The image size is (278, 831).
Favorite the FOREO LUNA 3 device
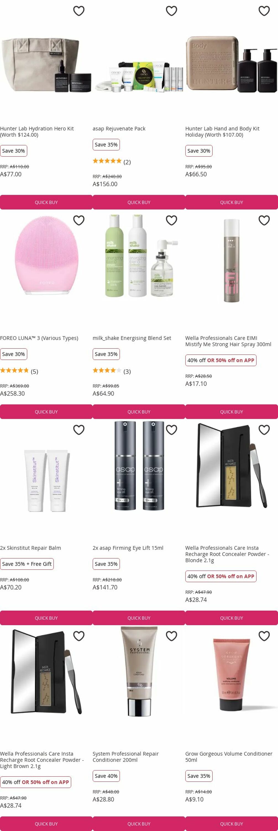tap(79, 220)
